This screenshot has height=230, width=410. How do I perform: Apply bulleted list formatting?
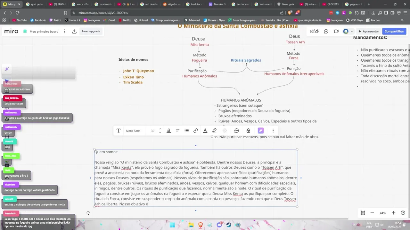tap(186, 131)
